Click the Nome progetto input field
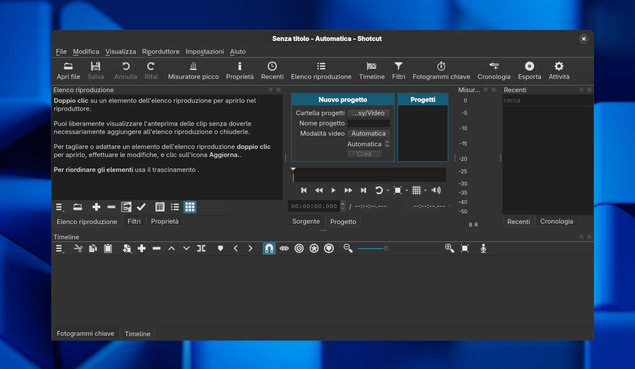This screenshot has width=635, height=369. tap(368, 123)
